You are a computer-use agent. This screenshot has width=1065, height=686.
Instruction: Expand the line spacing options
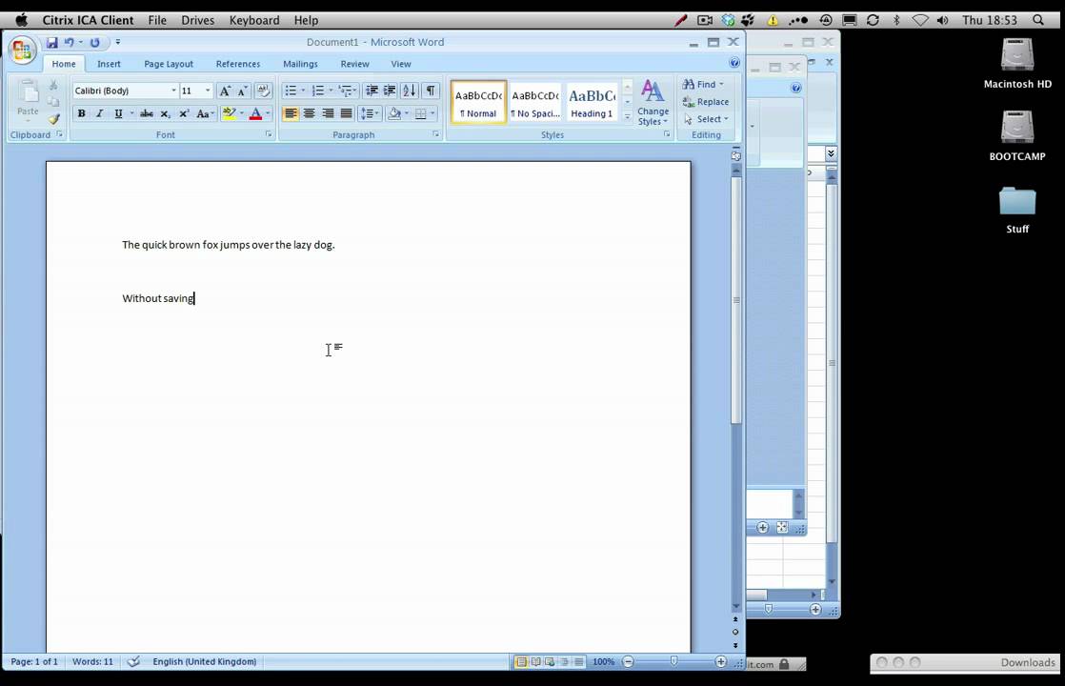coord(369,113)
